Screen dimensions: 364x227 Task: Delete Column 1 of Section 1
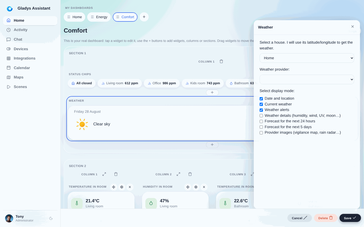(221, 61)
